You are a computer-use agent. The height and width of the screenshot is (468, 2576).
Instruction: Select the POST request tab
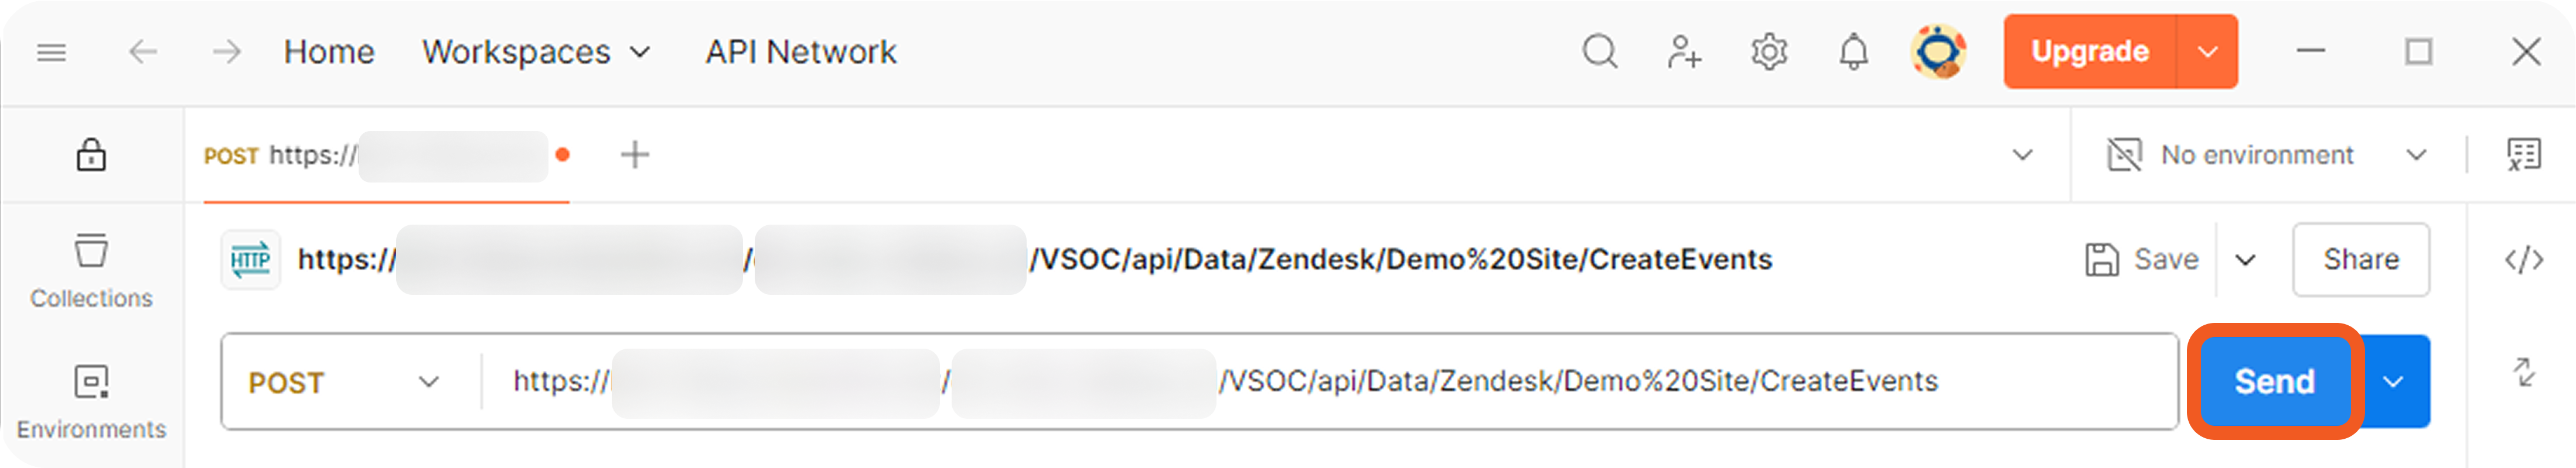click(x=375, y=156)
